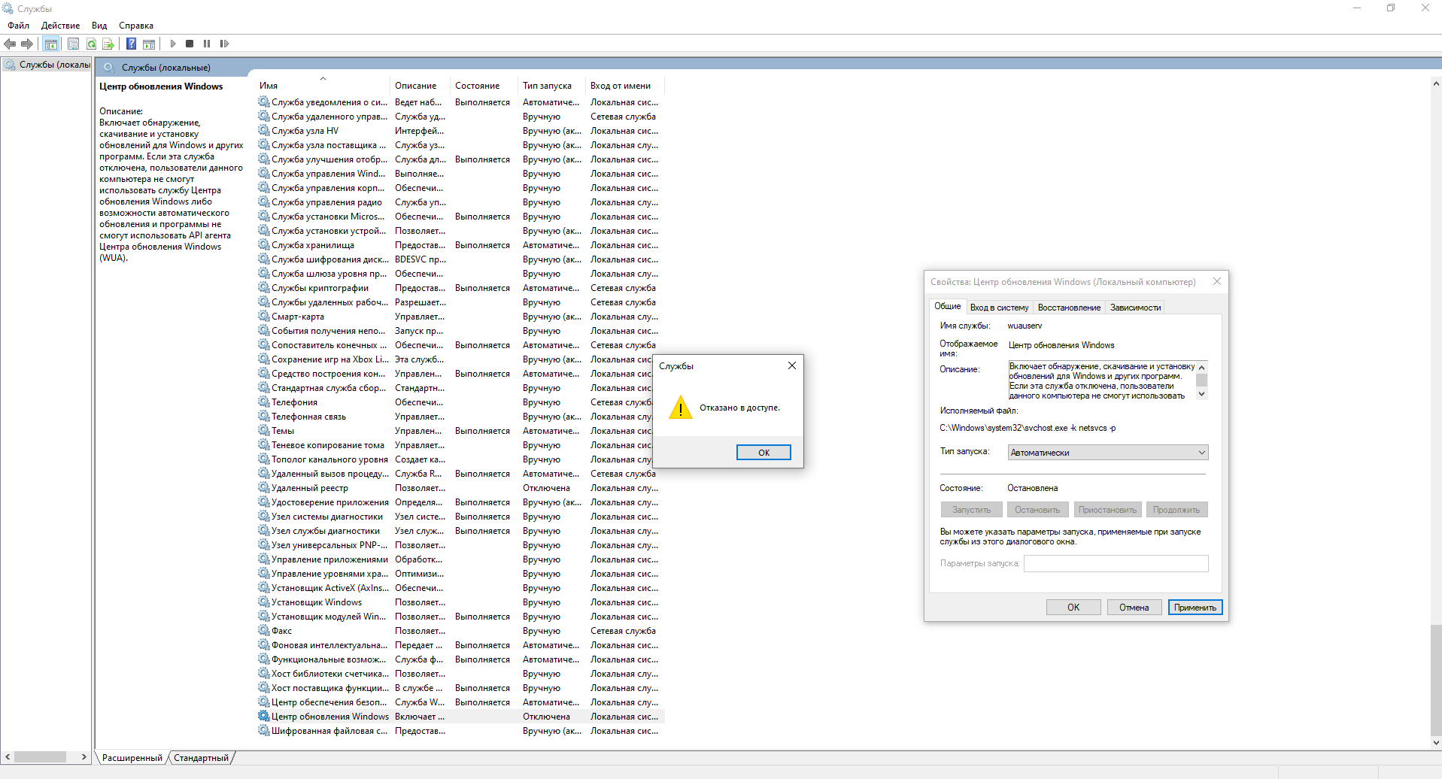
Task: Click OK in the properties dialog
Action: click(1073, 608)
